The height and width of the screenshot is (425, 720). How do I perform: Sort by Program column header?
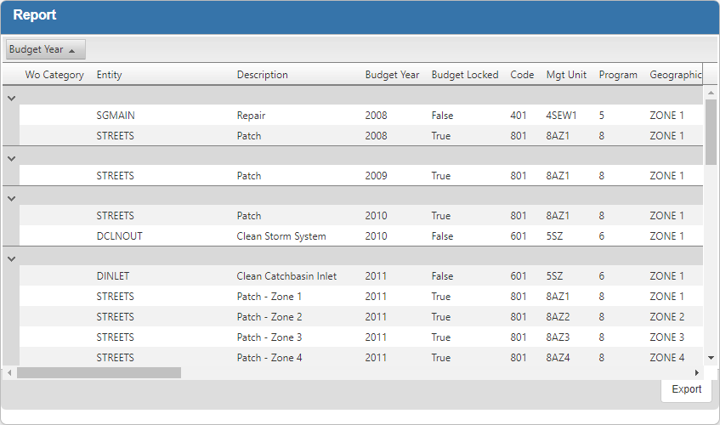click(x=618, y=75)
